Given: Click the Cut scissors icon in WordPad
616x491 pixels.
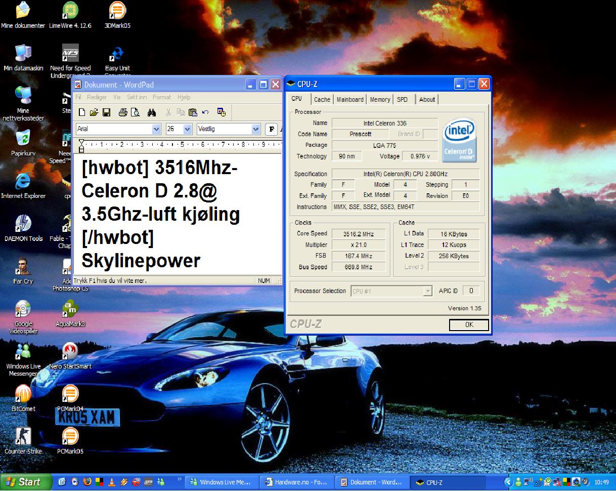Looking at the screenshot, I should [168, 112].
